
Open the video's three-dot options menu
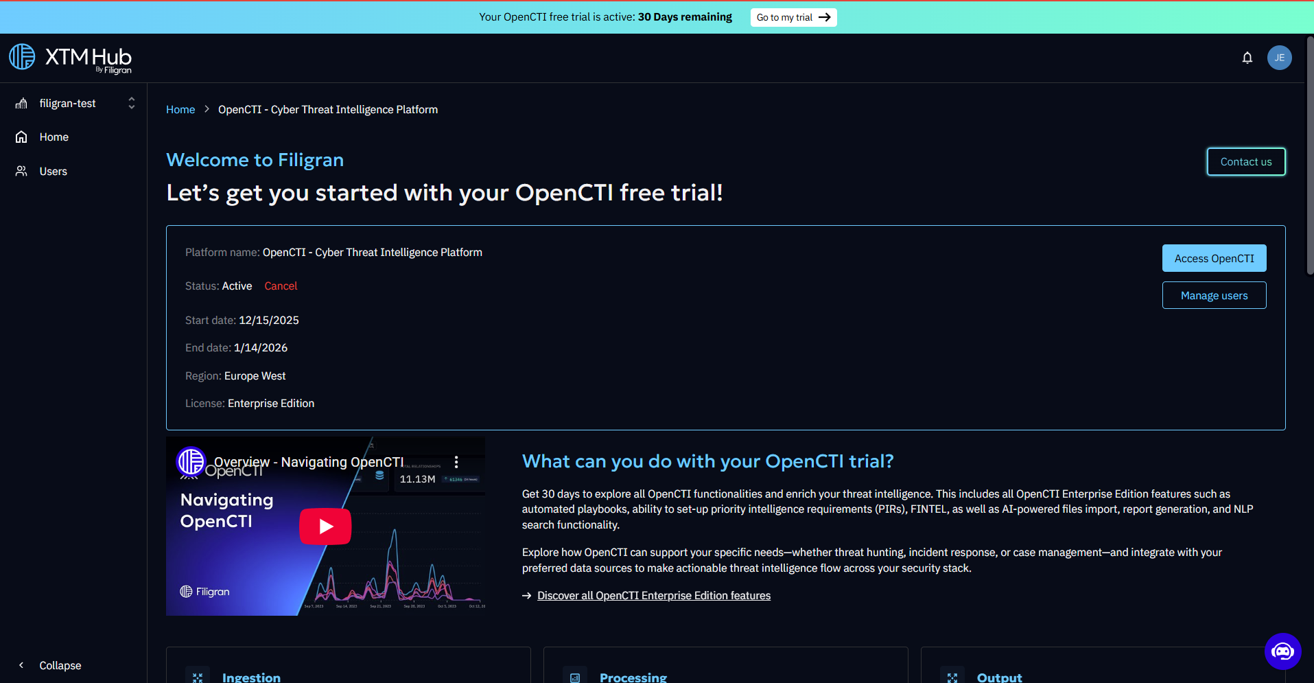[456, 462]
